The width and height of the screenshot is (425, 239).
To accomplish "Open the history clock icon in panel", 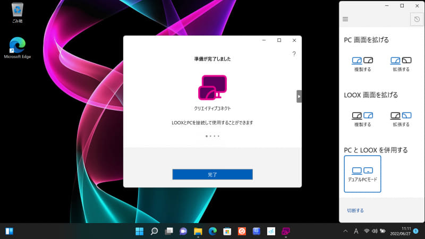I will [x=417, y=19].
